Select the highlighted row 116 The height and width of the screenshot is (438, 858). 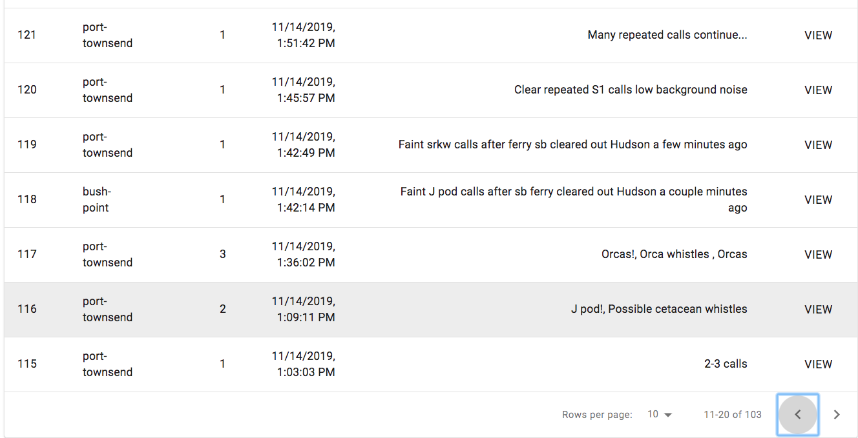point(431,310)
